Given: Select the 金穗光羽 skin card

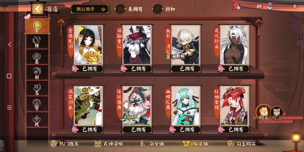Looking at the screenshot, I should 88,45.
